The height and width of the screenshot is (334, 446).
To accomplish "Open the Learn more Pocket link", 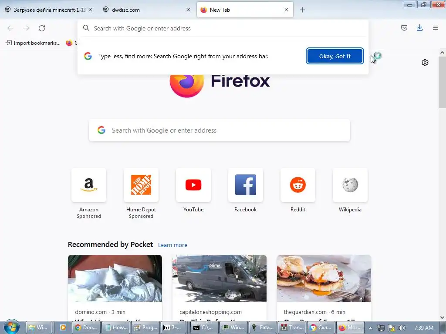I will point(172,245).
